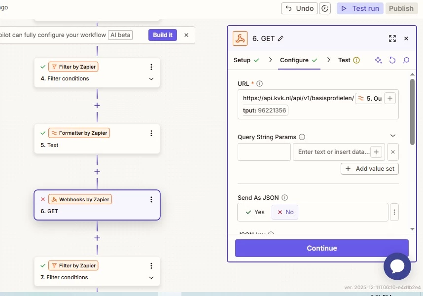
Task: Open step 5 Formatter three-dot menu
Action: [x=151, y=133]
